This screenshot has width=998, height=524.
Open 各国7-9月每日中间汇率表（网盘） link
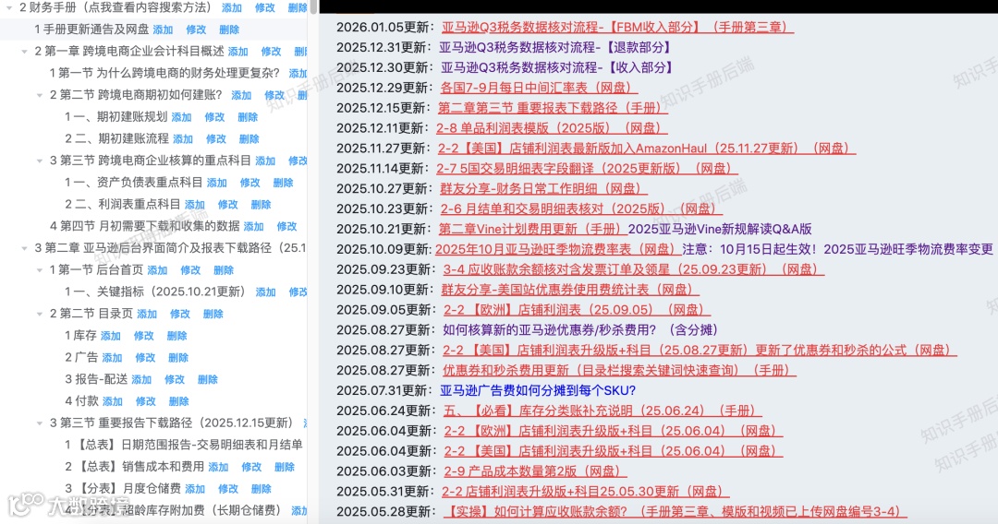pos(539,88)
